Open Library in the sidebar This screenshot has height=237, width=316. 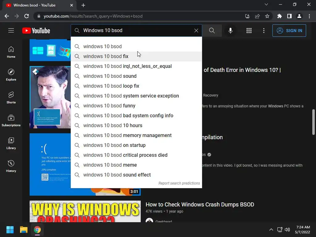pyautogui.click(x=11, y=143)
